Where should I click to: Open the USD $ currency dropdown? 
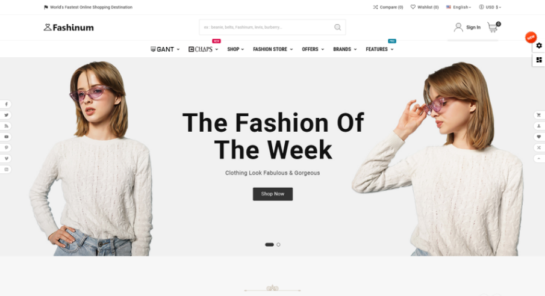tap(490, 7)
